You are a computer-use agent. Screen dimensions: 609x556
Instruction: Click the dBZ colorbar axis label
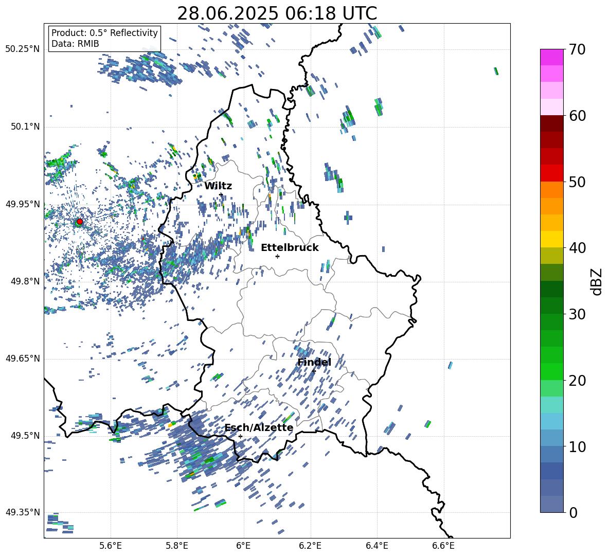(597, 281)
